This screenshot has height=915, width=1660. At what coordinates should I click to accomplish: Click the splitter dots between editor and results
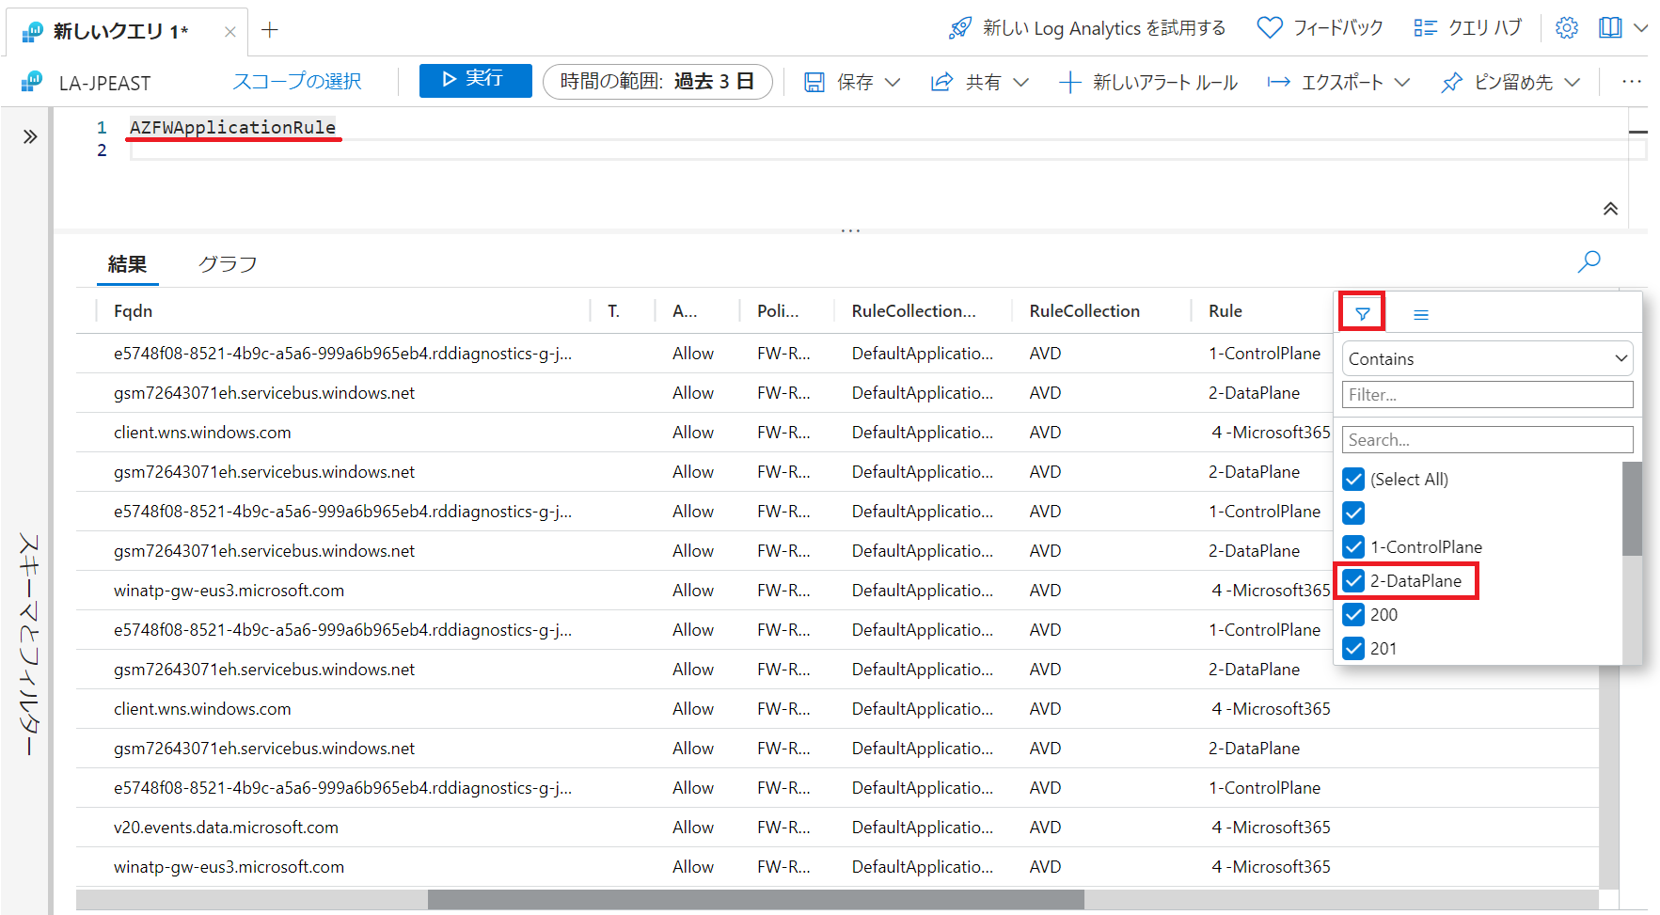click(x=850, y=230)
